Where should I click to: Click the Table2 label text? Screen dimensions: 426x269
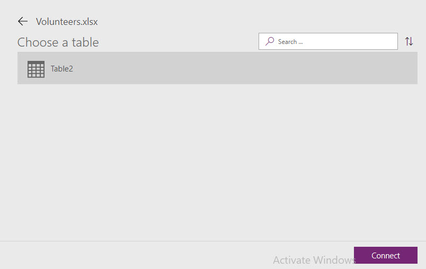point(62,68)
